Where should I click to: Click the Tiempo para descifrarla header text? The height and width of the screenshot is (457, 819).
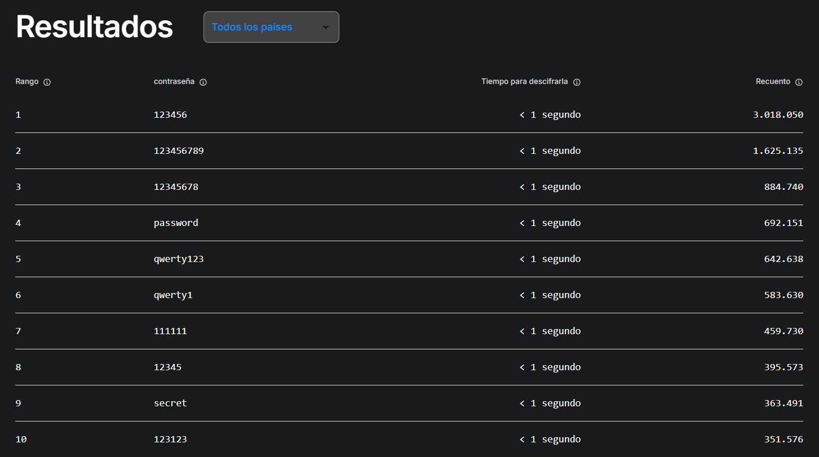pos(524,82)
